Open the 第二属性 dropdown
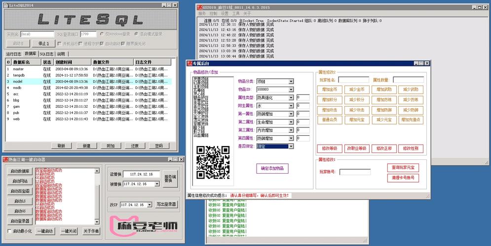This screenshot has width=491, height=246. click(291, 122)
